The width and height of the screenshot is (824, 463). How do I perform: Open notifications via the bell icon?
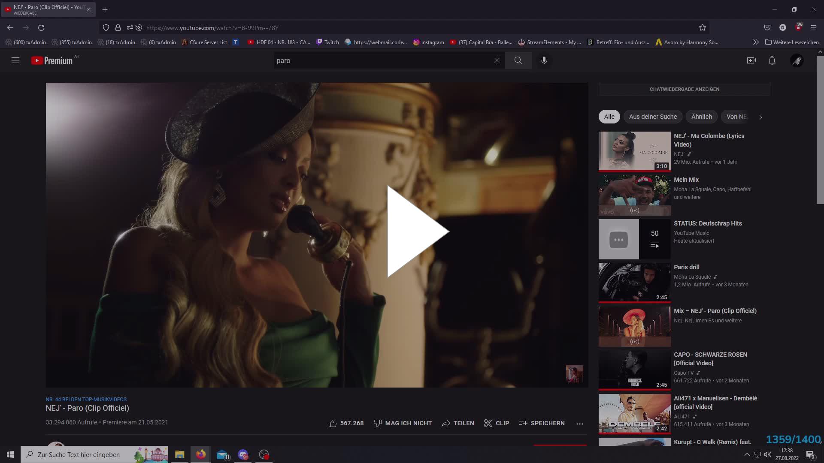772,60
